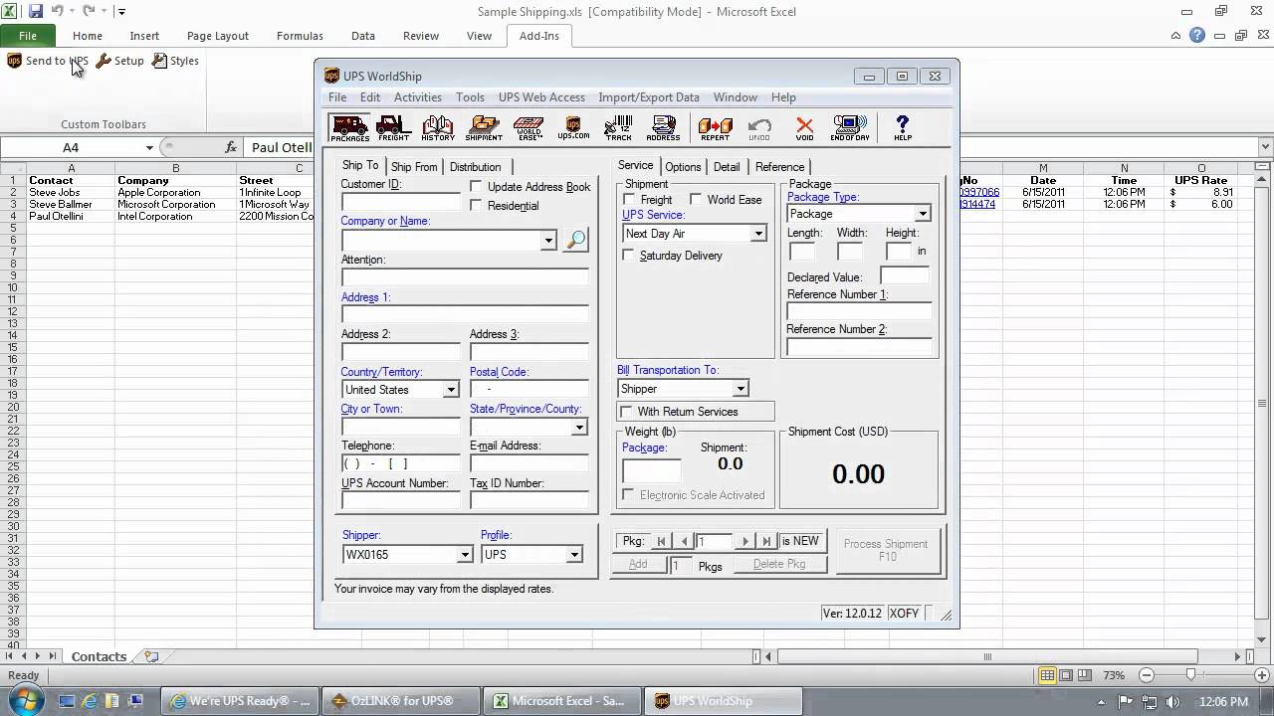This screenshot has width=1274, height=716.
Task: Click Declared Value input field
Action: [x=905, y=275]
